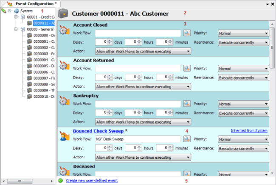Click the System globe icon in tree
276x185 pixels.
pyautogui.click(x=16, y=11)
